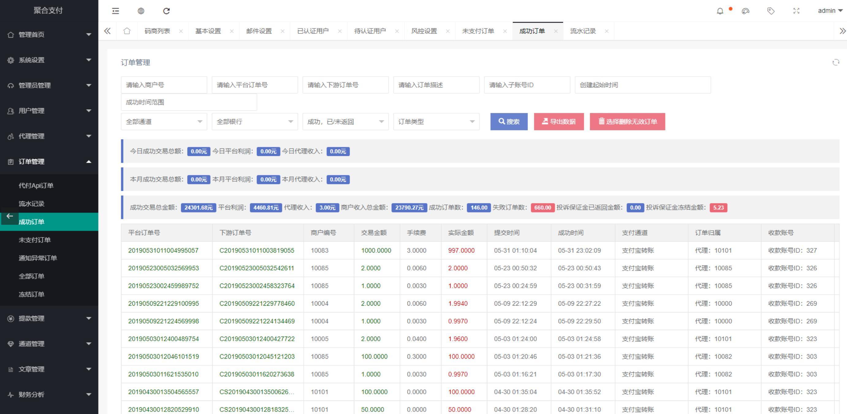Open the 全部通道 dropdown
847x414 pixels.
(x=164, y=122)
